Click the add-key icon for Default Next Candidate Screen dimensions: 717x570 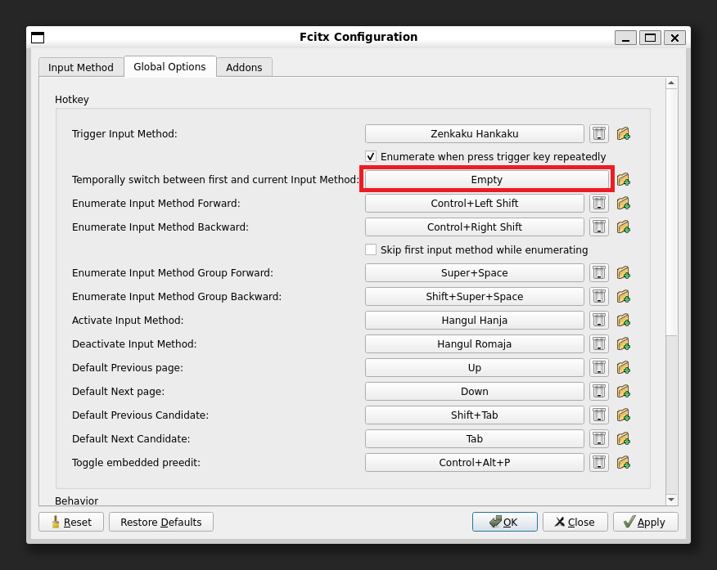(x=623, y=439)
